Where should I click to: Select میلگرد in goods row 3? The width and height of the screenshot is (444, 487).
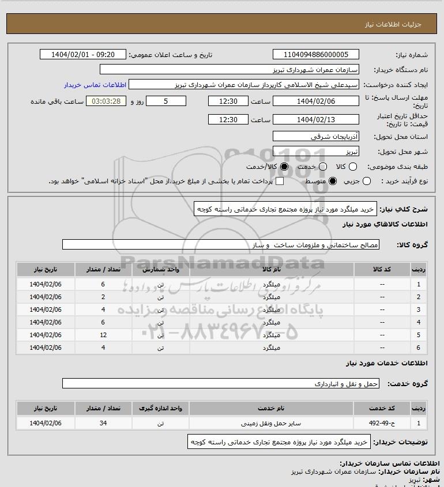click(272, 309)
